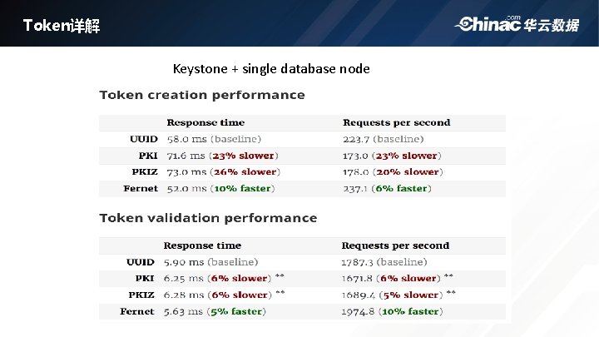The height and width of the screenshot is (337, 599).
Task: Click the Fernet 10% faster creation response cell
Action: [220, 189]
